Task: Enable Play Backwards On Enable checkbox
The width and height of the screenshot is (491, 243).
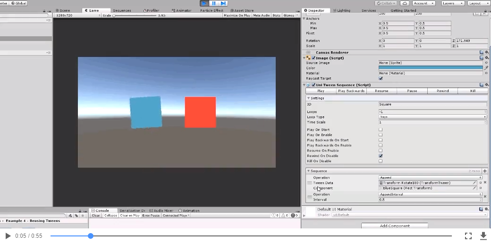Action: [x=381, y=145]
